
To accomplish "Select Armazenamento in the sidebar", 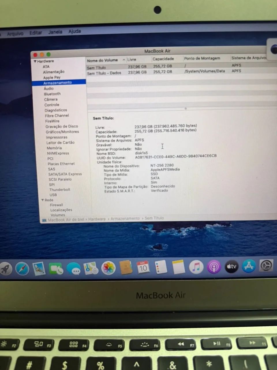I will (x=59, y=83).
